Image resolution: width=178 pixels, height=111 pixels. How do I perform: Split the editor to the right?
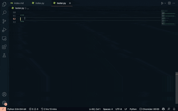169,3
